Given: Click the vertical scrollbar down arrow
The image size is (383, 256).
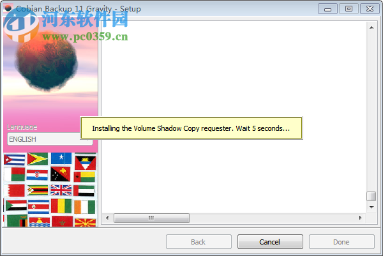Looking at the screenshot, I should coord(372,207).
